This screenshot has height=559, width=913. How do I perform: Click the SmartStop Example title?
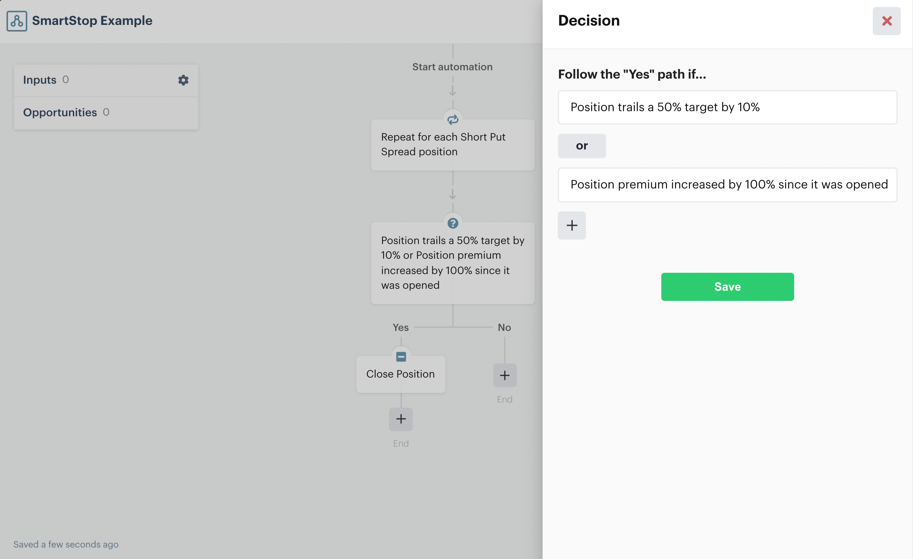point(92,21)
